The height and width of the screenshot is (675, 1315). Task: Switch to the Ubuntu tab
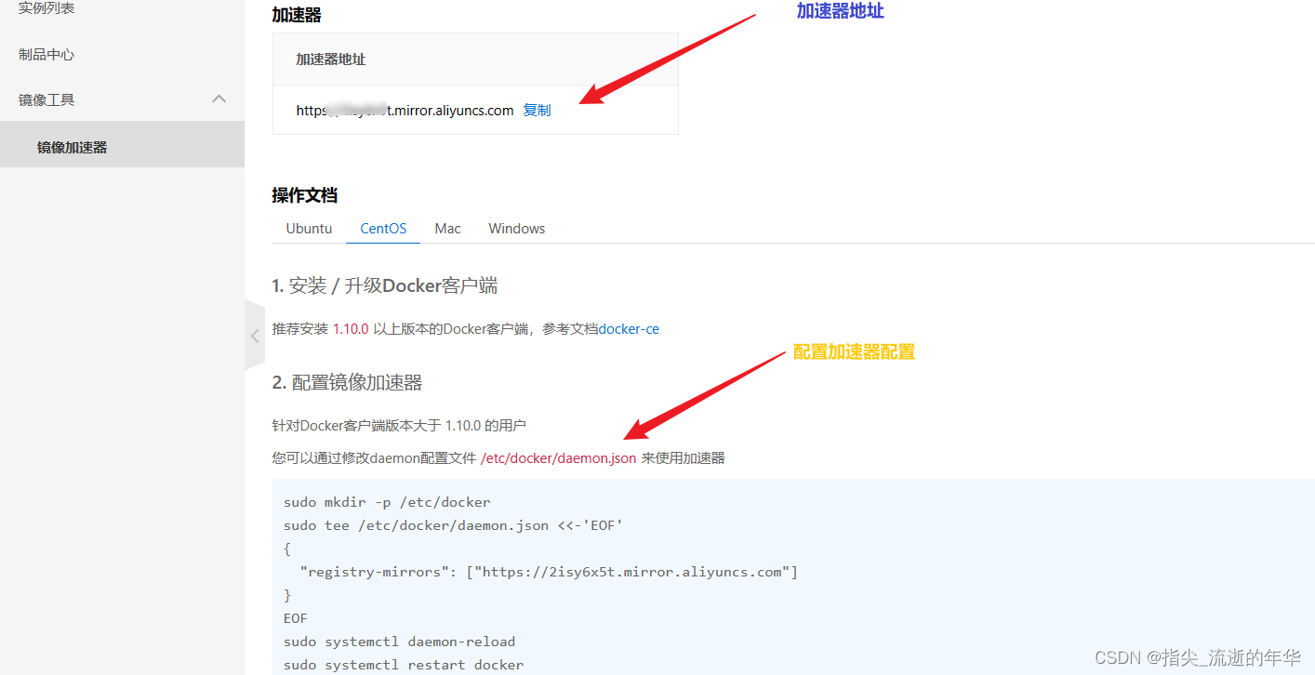point(309,229)
